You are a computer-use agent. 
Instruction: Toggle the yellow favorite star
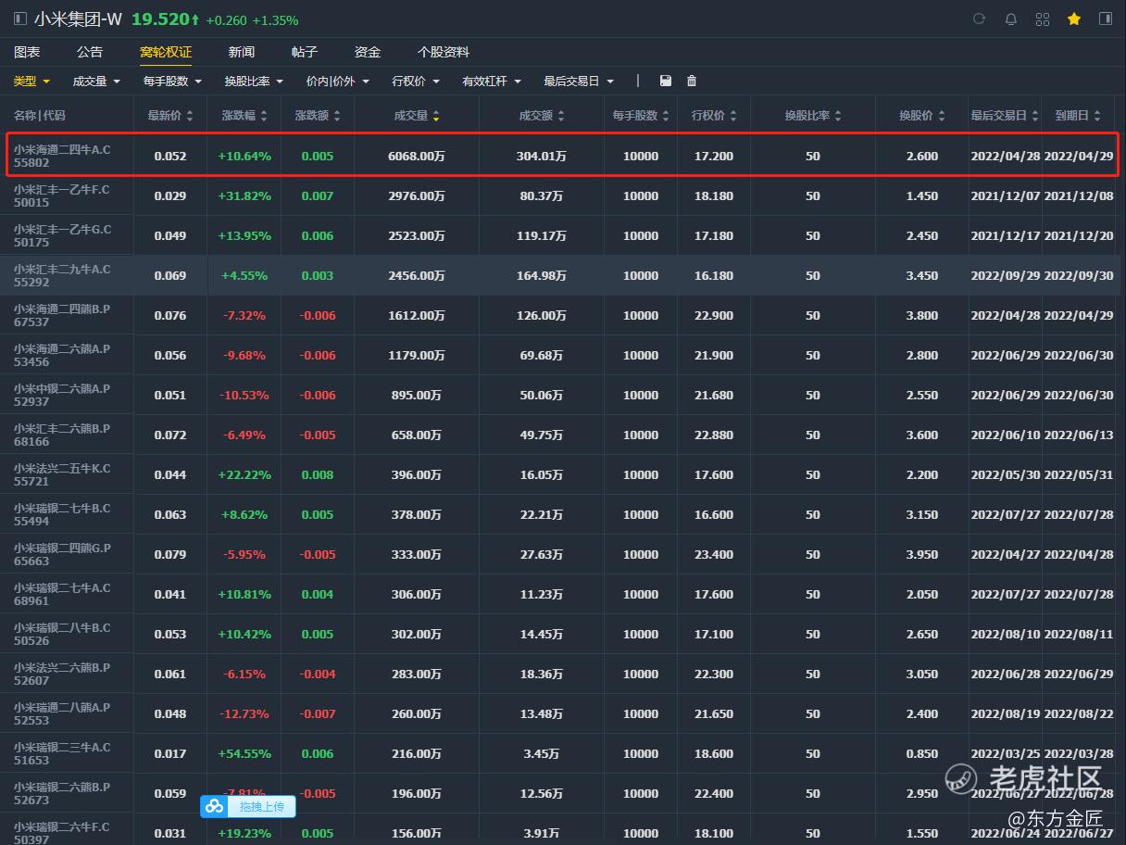[x=1074, y=19]
